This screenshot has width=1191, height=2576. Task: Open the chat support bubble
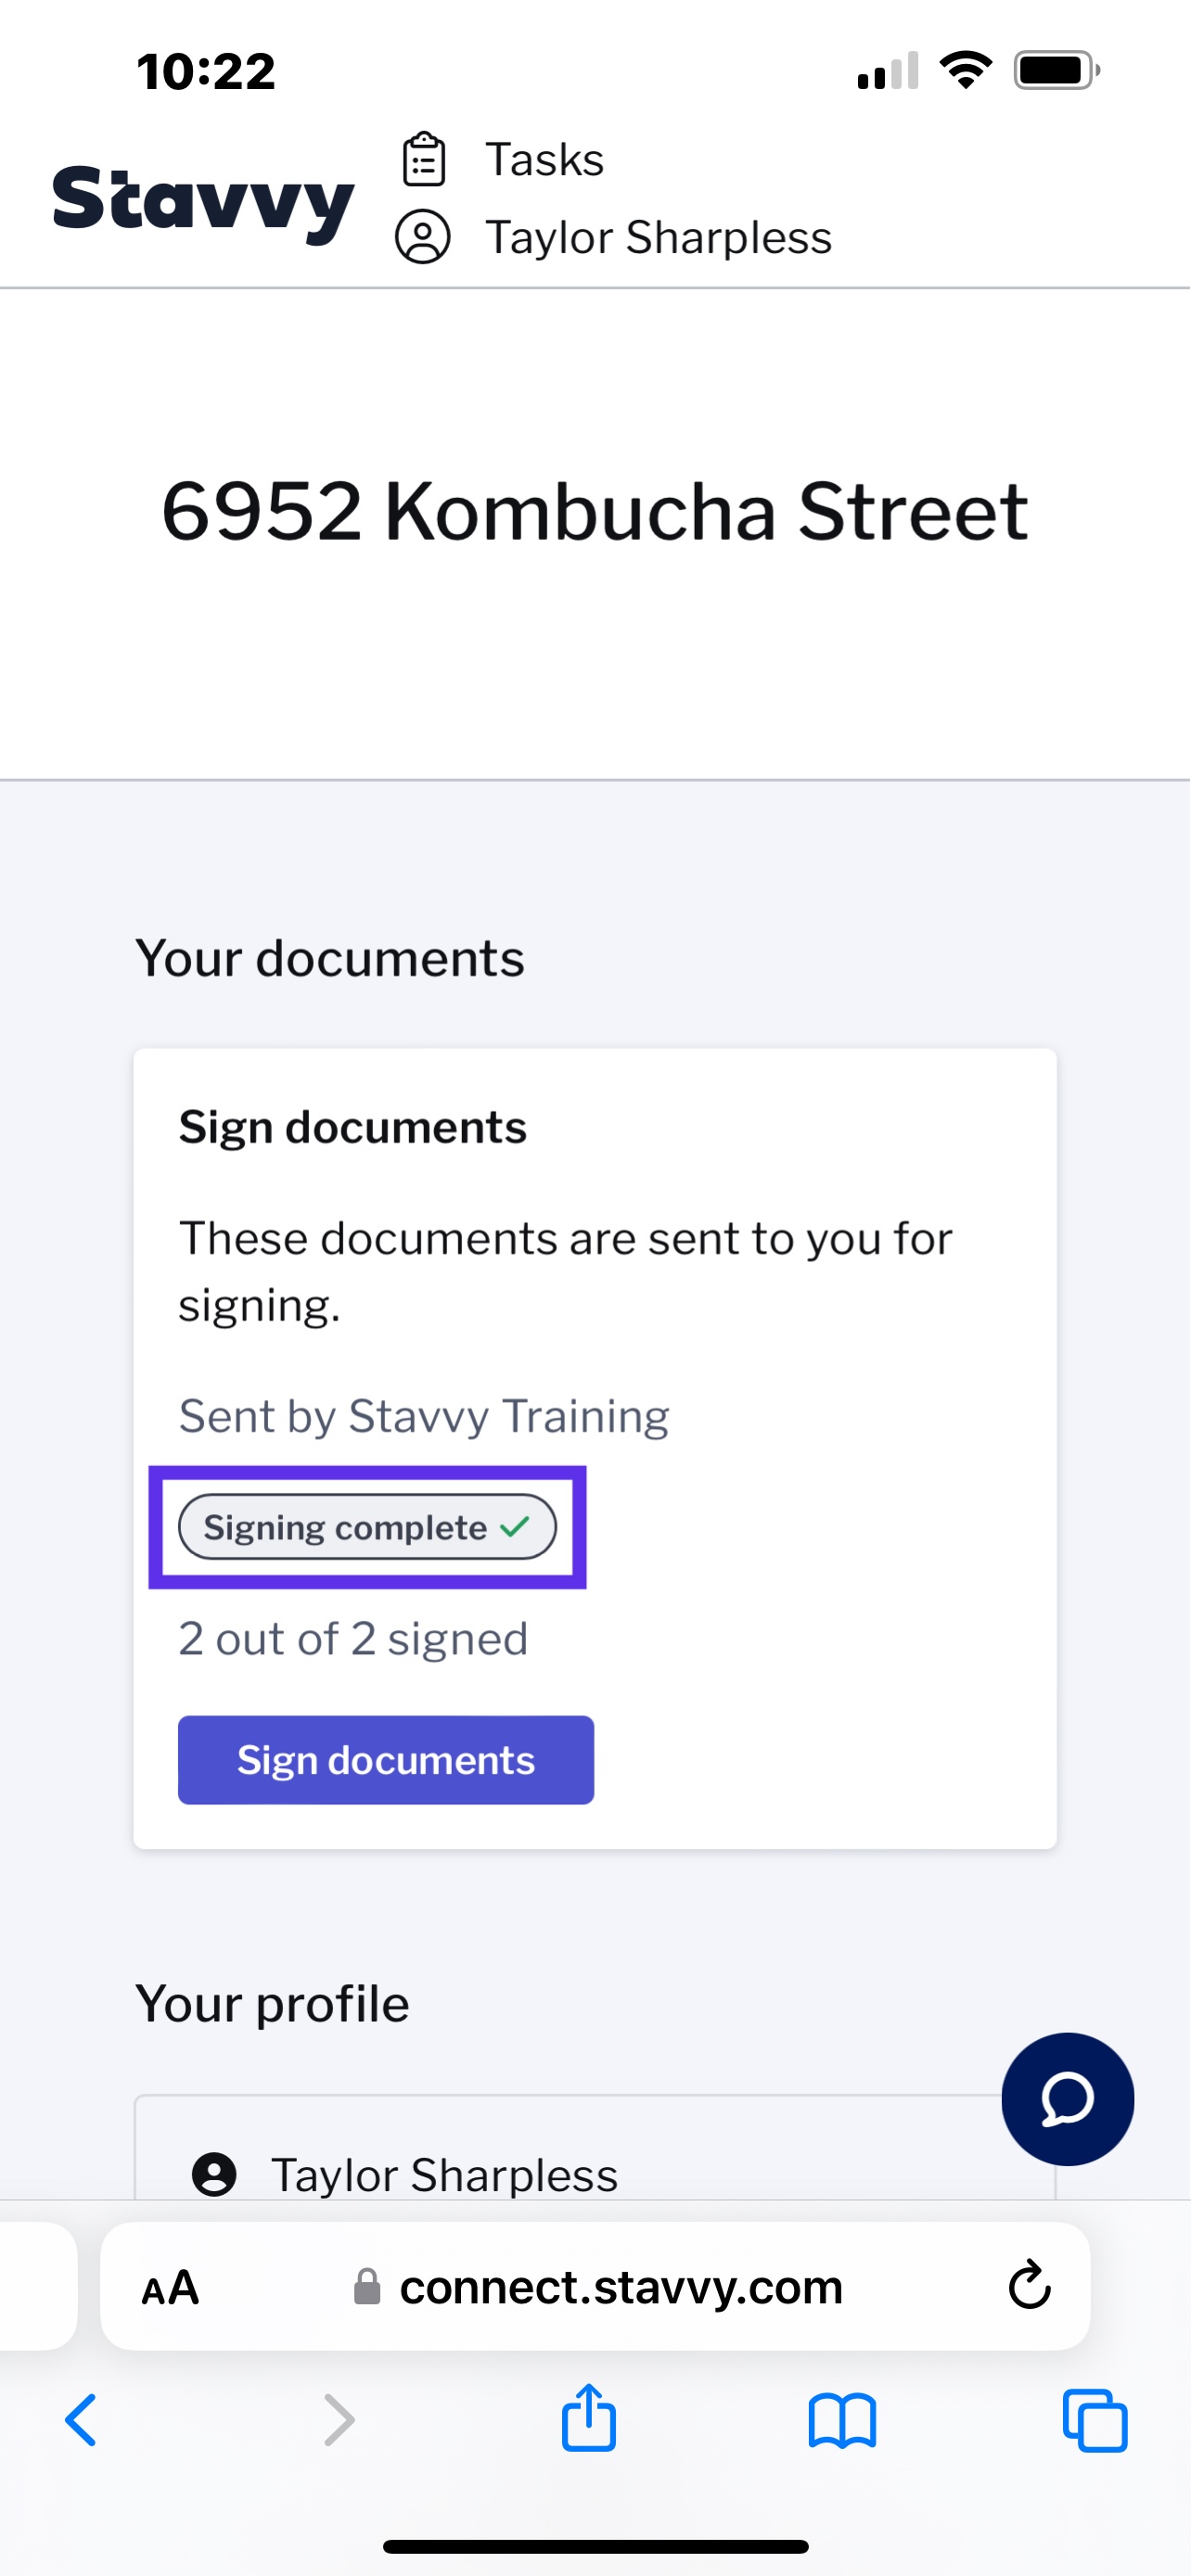pyautogui.click(x=1067, y=2098)
